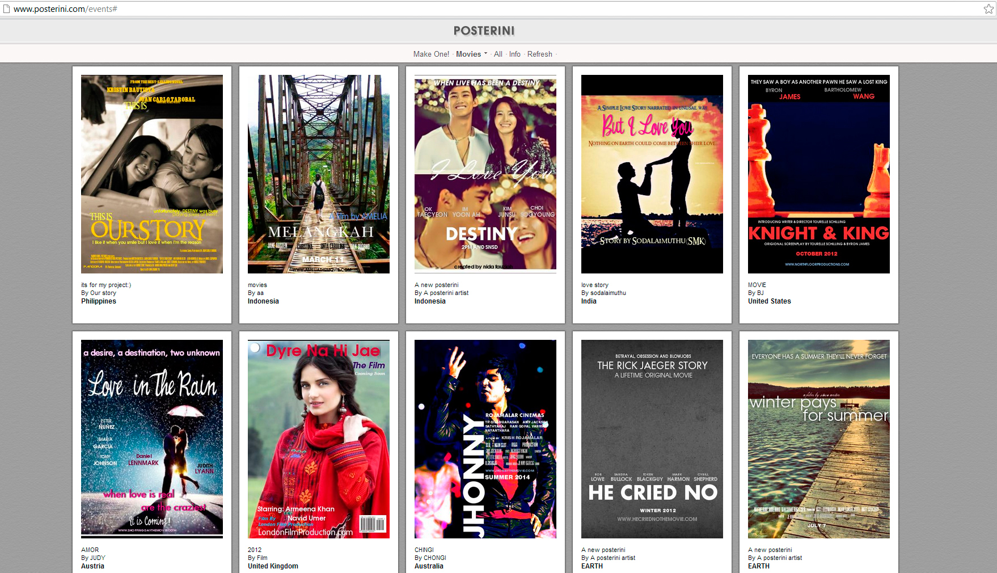This screenshot has width=997, height=573.
Task: Open the Melangkah bridge poster
Action: point(319,174)
